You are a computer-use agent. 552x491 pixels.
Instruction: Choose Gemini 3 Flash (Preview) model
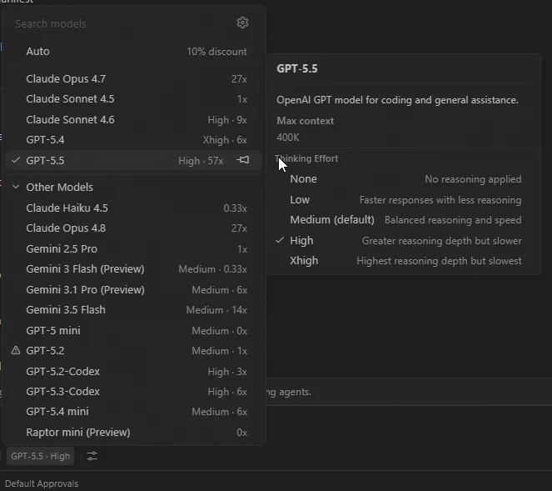coord(134,269)
